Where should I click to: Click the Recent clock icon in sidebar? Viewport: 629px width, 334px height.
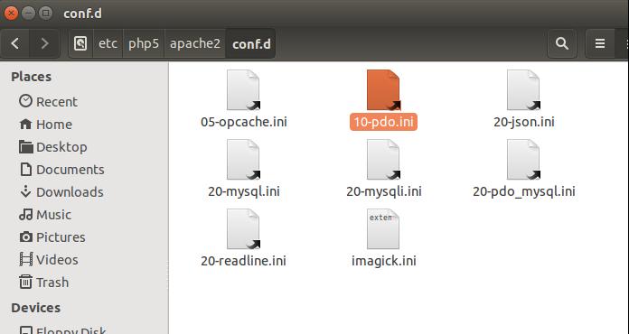pos(25,101)
